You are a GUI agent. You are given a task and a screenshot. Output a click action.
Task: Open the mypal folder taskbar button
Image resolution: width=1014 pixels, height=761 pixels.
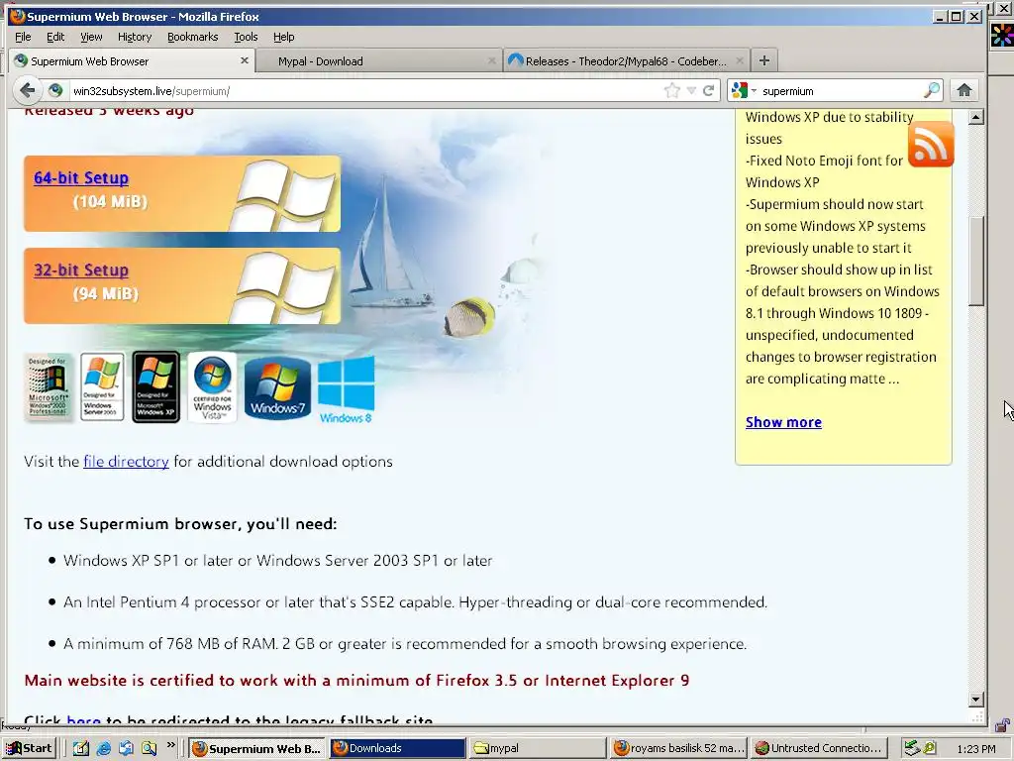[x=538, y=748]
